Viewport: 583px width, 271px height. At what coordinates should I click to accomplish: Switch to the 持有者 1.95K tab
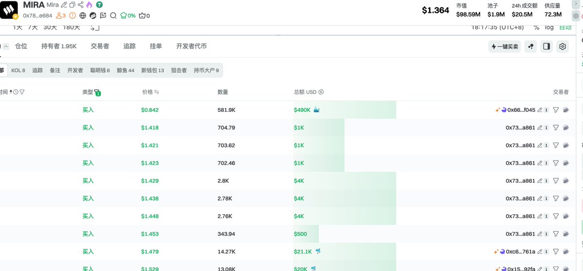coord(59,46)
